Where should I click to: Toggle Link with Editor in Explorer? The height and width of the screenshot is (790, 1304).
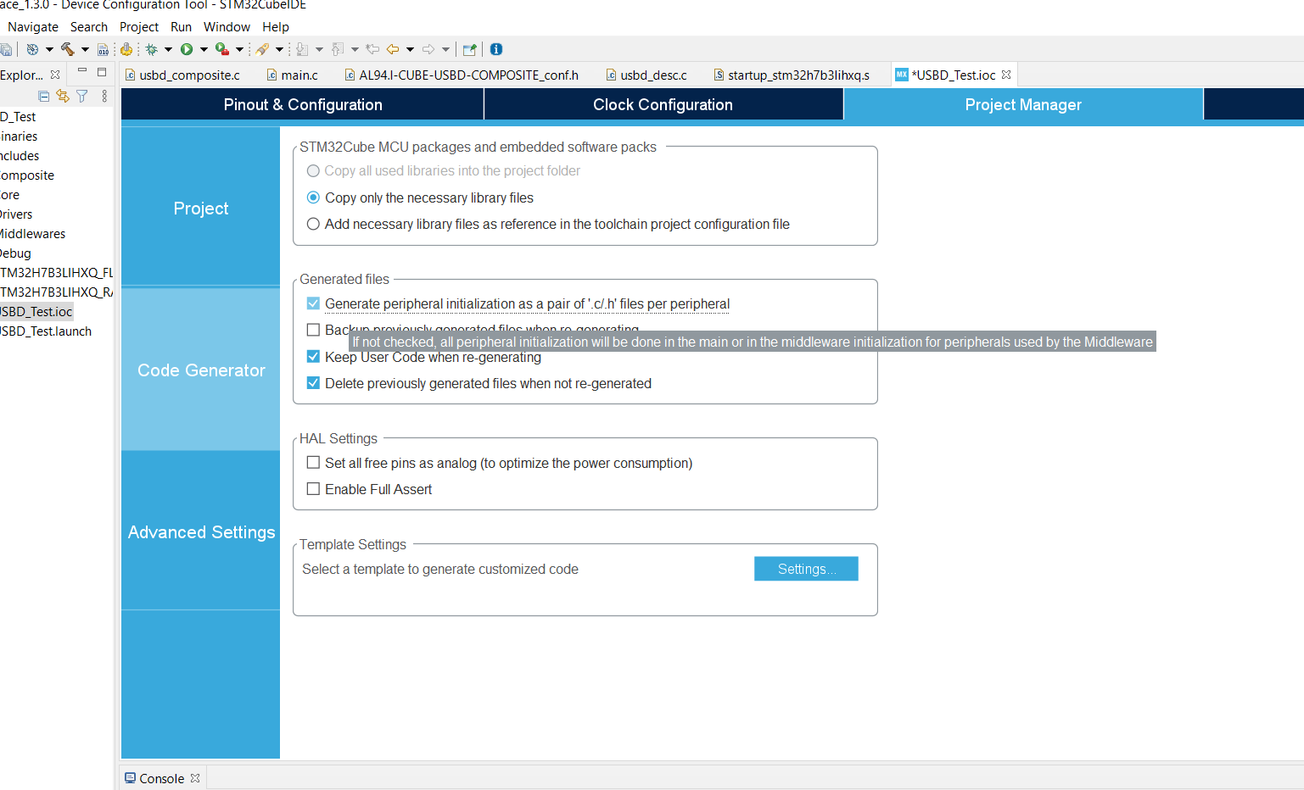click(63, 96)
